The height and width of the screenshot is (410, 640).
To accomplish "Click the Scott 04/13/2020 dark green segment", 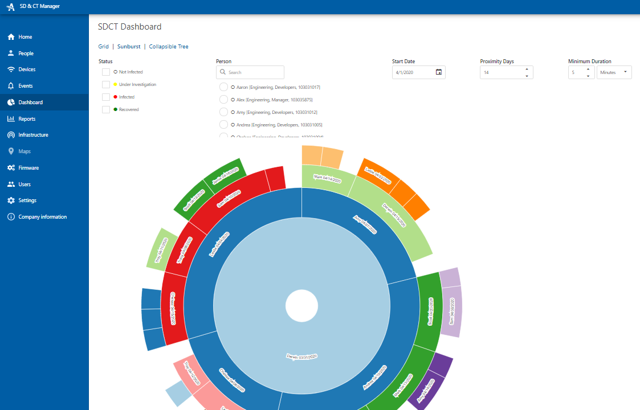I will pos(194,200).
